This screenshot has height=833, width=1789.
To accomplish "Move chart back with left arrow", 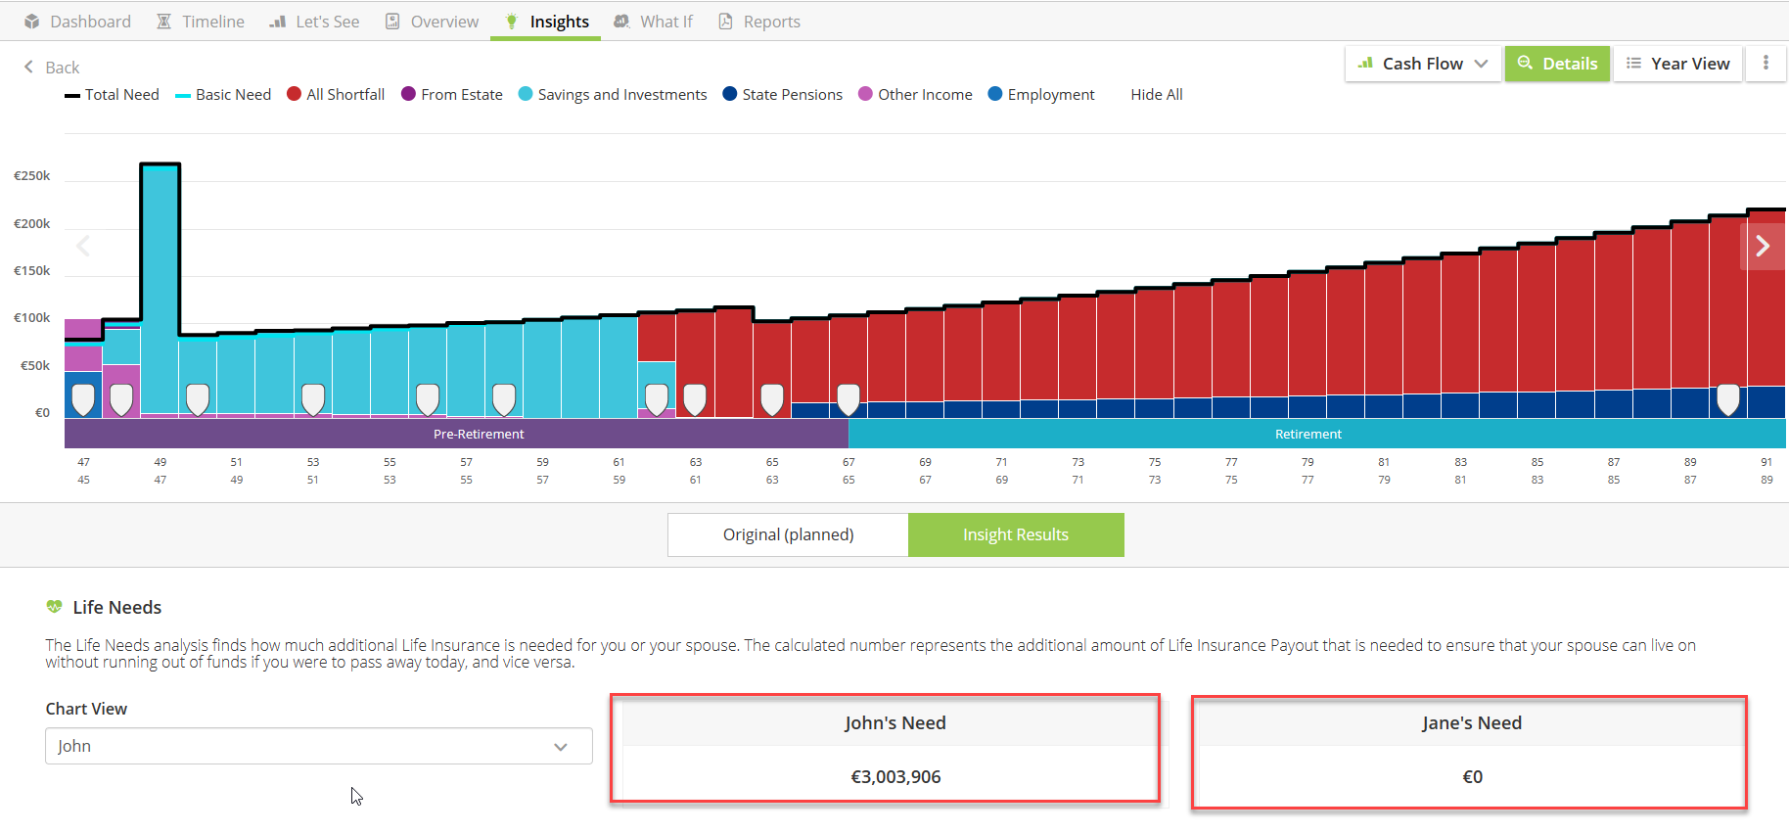I will tap(83, 246).
